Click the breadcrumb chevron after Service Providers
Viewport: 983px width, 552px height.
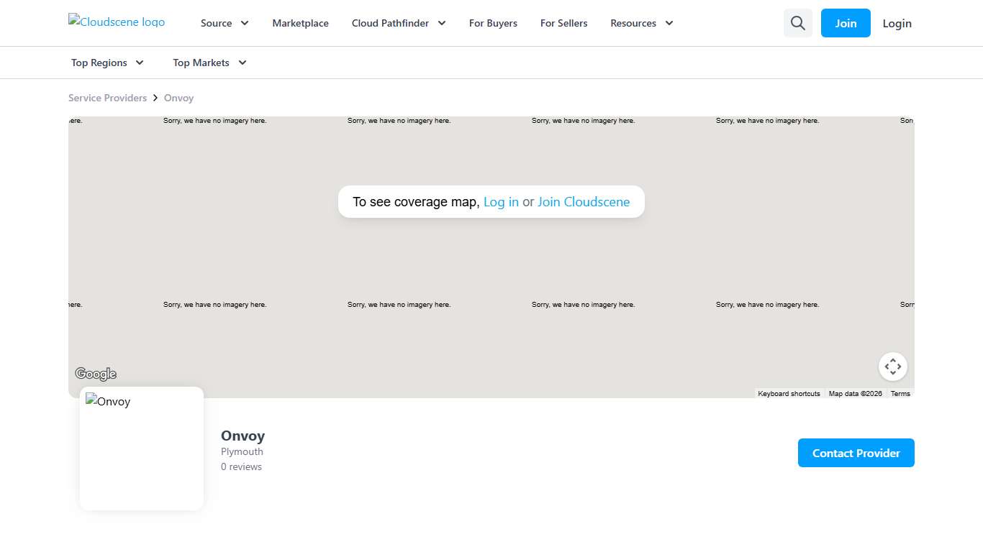tap(155, 98)
